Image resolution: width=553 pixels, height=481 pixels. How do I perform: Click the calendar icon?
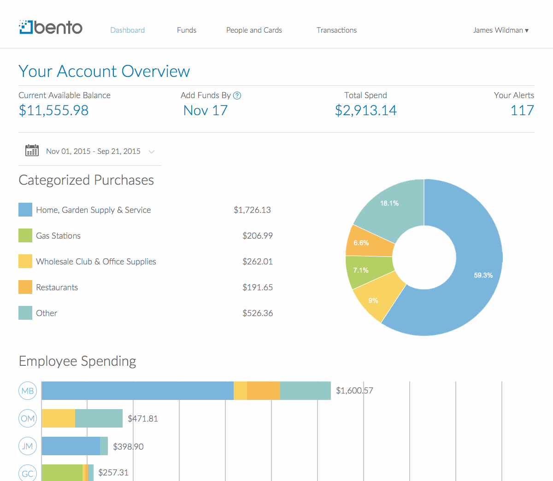32,151
